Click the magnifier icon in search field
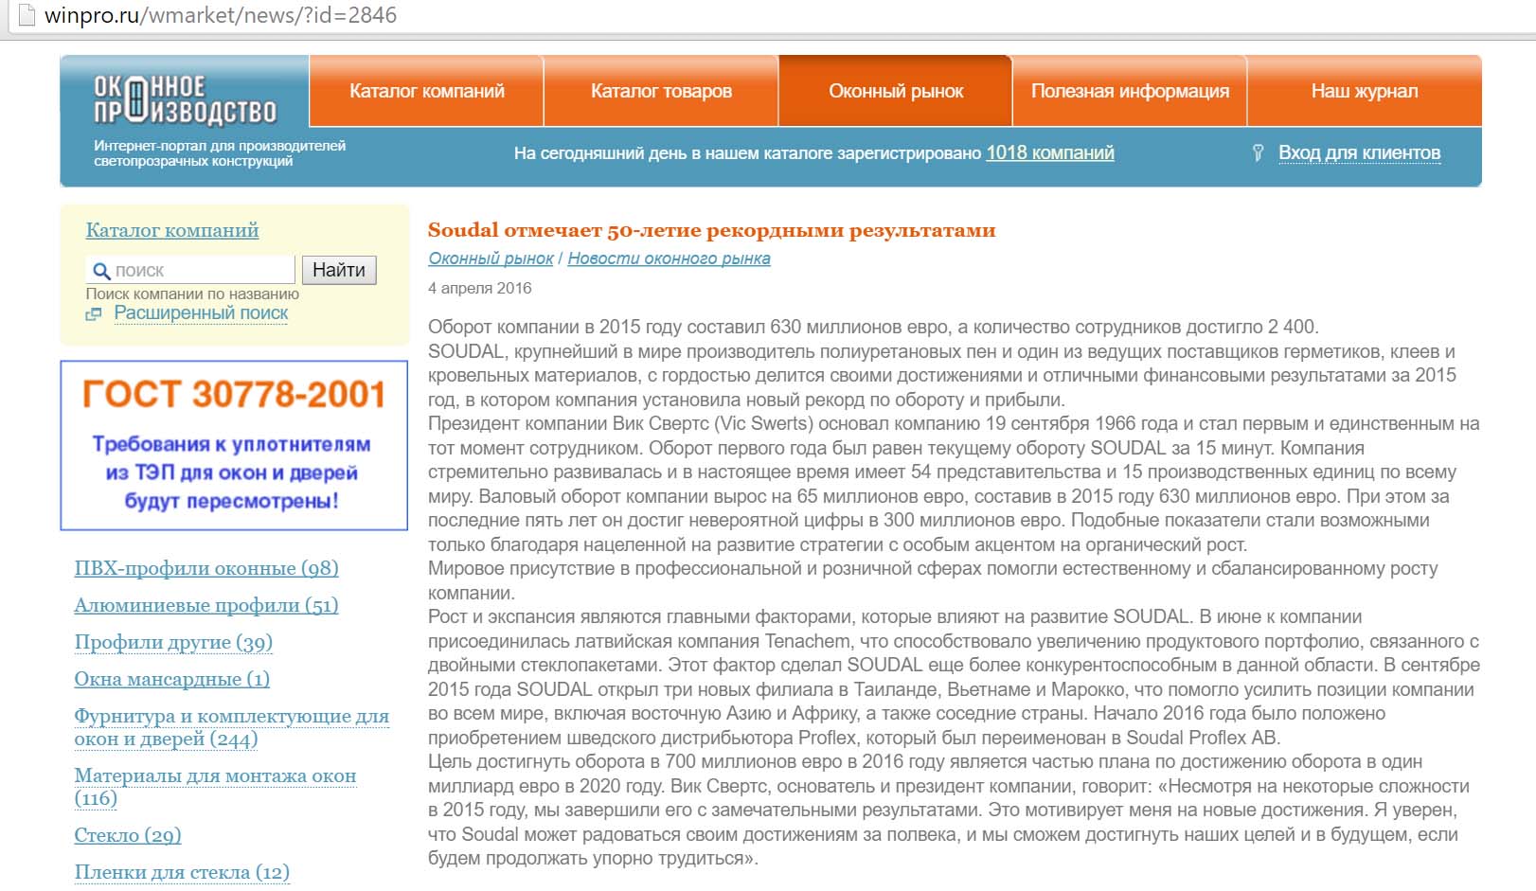Screen dimensions: 1536x891 (101, 271)
